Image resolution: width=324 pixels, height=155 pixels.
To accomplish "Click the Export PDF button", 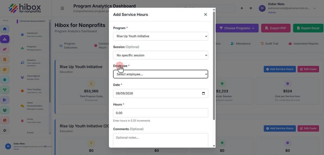I will [x=276, y=28].
